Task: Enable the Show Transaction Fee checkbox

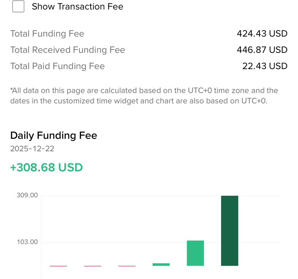Action: point(18,6)
